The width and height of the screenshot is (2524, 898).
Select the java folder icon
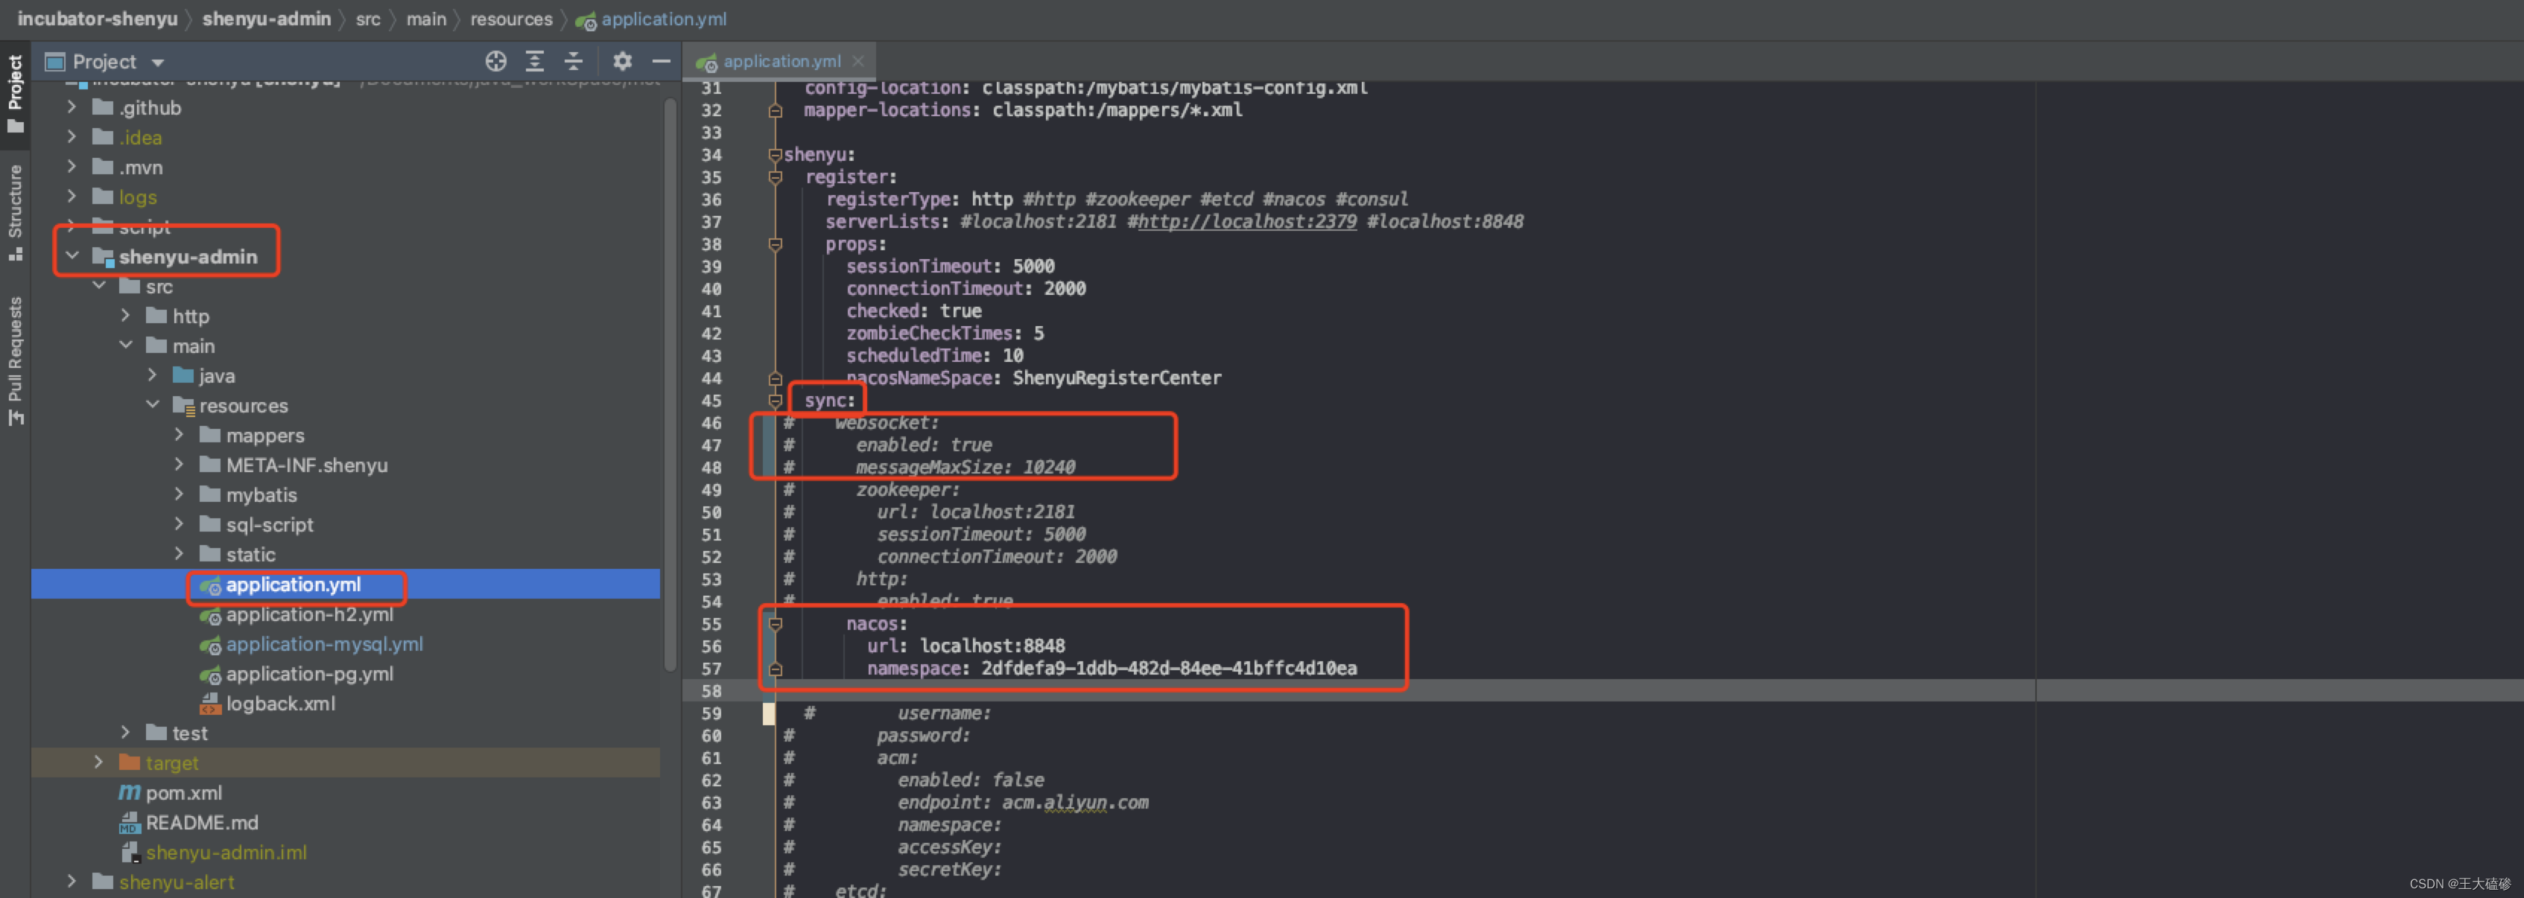(x=183, y=375)
